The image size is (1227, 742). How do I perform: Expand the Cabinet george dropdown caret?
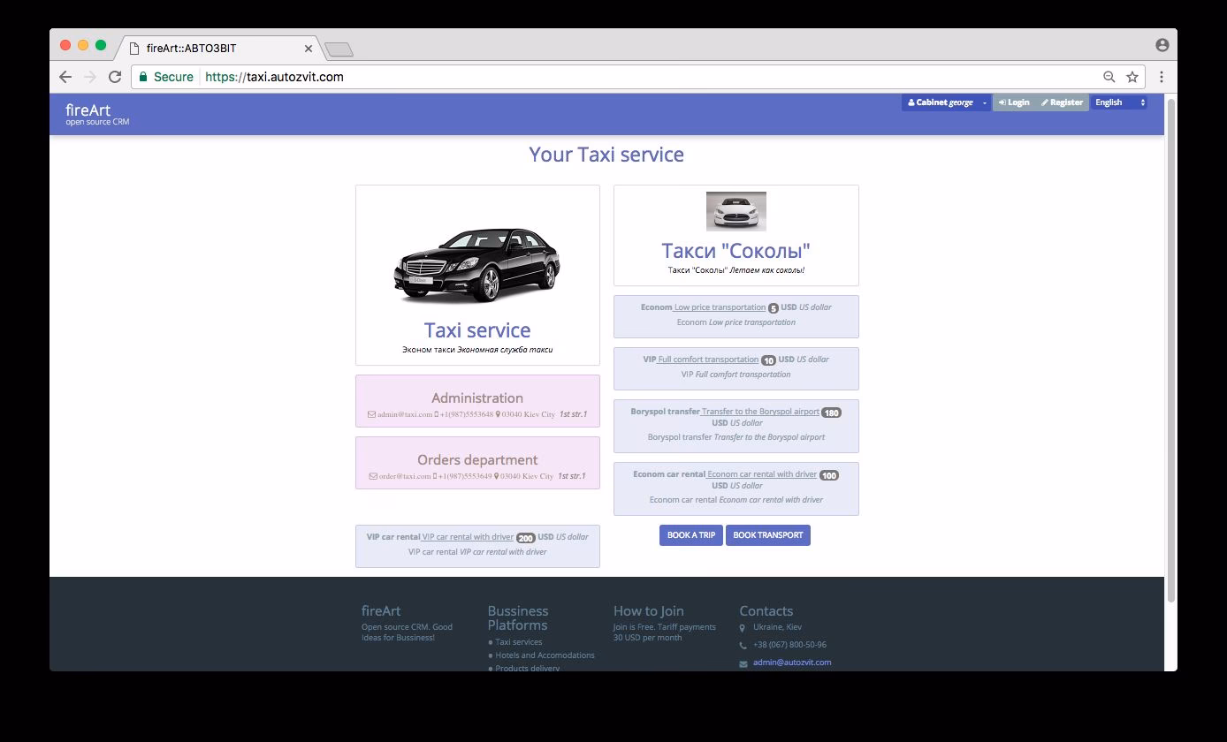coord(984,102)
